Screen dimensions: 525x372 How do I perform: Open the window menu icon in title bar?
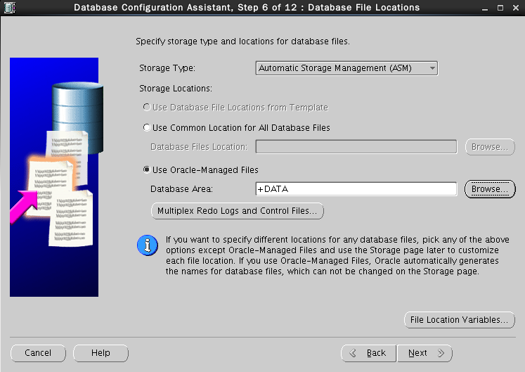(10, 8)
